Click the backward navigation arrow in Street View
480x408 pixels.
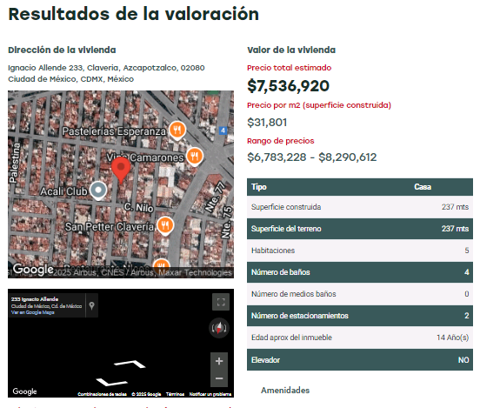111,382
